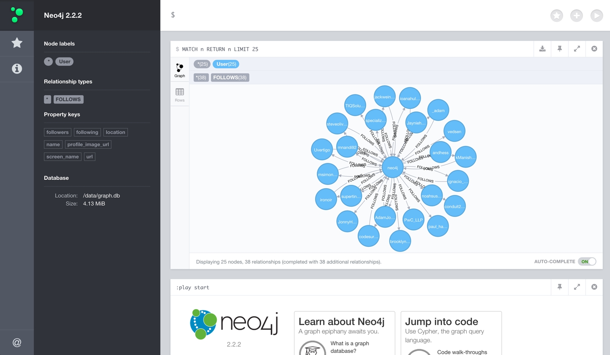
Task: Save query to favorites star button
Action: tap(556, 16)
